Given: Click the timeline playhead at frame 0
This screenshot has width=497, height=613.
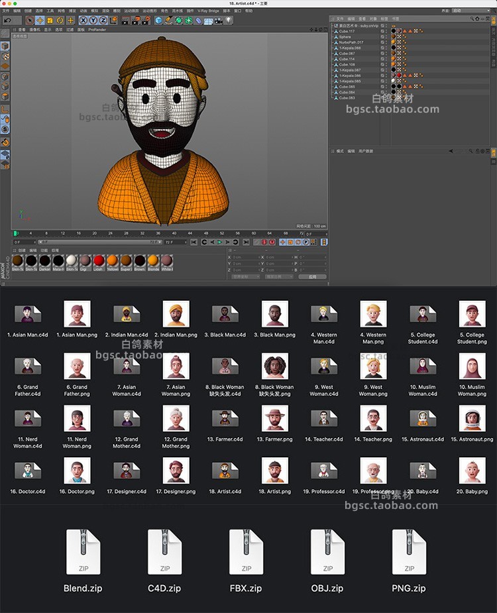Looking at the screenshot, I should pyautogui.click(x=15, y=233).
